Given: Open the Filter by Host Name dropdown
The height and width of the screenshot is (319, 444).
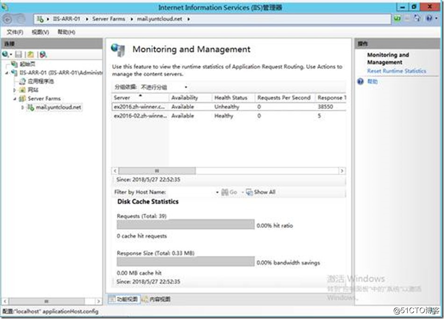Looking at the screenshot, I should 217,192.
